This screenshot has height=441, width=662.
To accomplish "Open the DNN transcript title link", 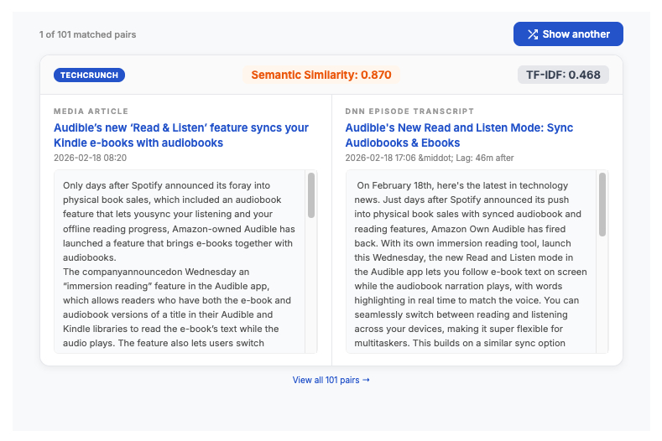I will pos(459,135).
